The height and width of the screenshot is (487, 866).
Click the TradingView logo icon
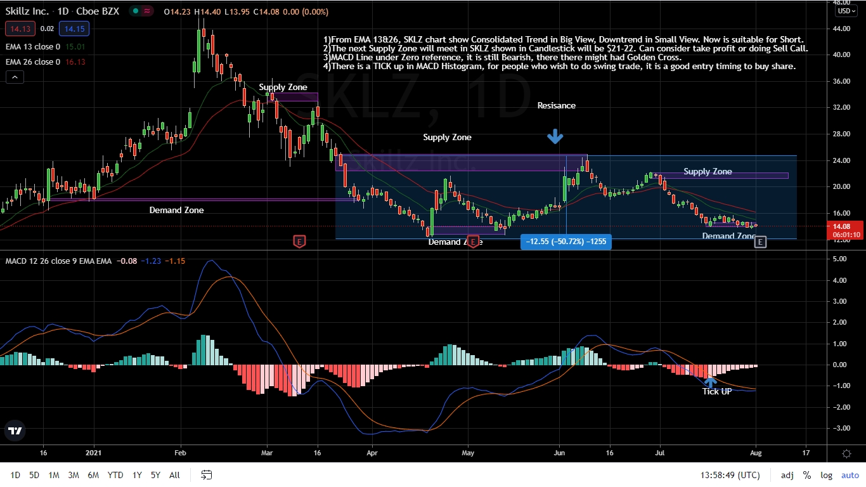pyautogui.click(x=15, y=431)
